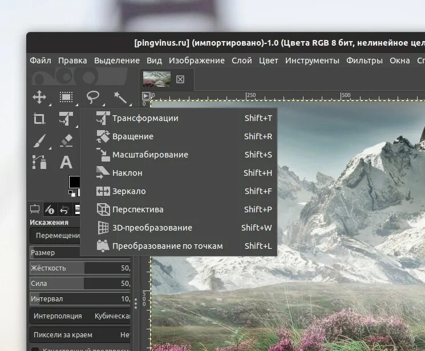Open the Выделение menu
Viewport: 425px width, 351px height.
point(117,60)
